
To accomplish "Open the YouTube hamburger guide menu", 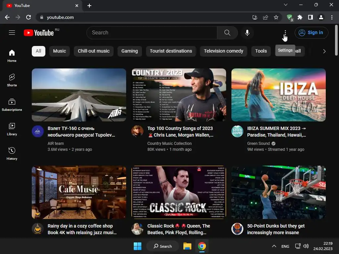I will [x=12, y=33].
